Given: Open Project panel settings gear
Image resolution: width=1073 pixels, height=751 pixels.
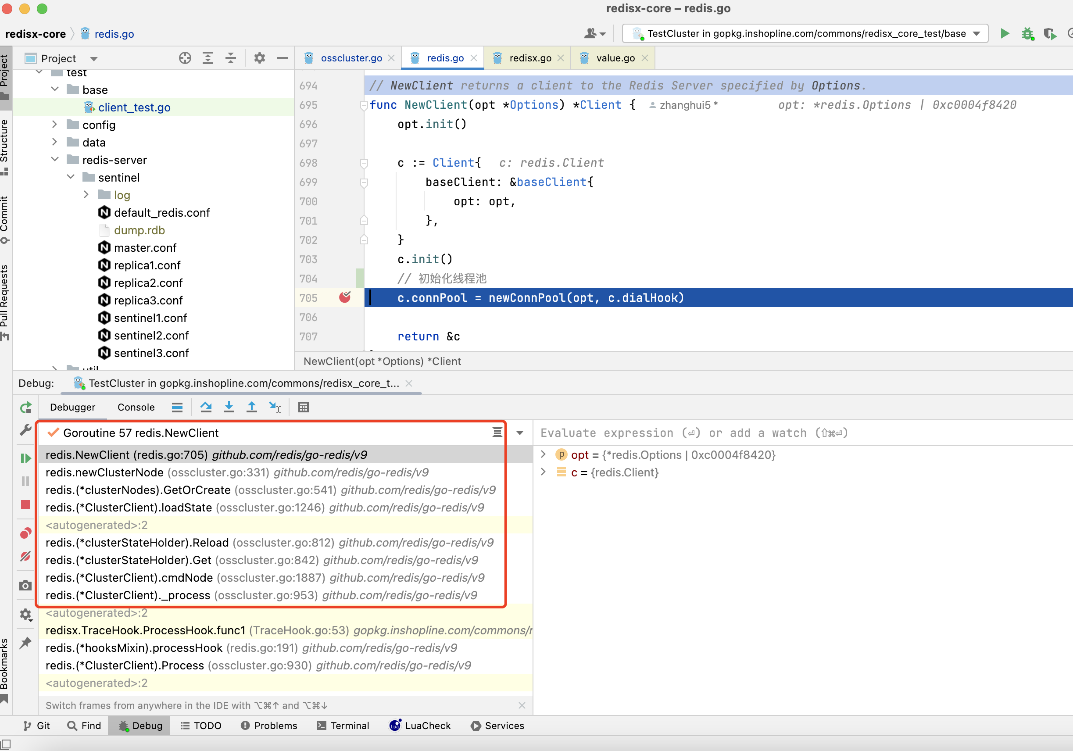Looking at the screenshot, I should pyautogui.click(x=259, y=58).
